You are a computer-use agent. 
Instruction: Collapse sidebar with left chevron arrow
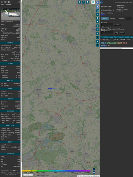click(x=98, y=7)
